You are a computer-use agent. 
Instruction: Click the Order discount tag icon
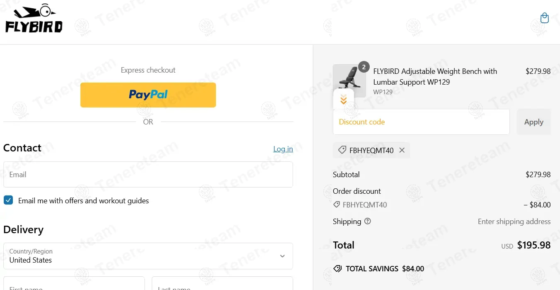pos(337,205)
